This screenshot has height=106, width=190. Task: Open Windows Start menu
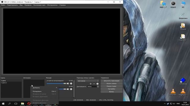3,104
